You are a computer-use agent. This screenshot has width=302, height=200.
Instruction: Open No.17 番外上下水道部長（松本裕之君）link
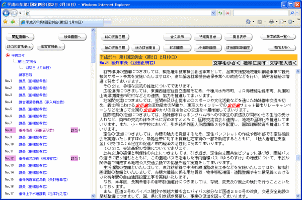pyautogui.click(x=43, y=194)
